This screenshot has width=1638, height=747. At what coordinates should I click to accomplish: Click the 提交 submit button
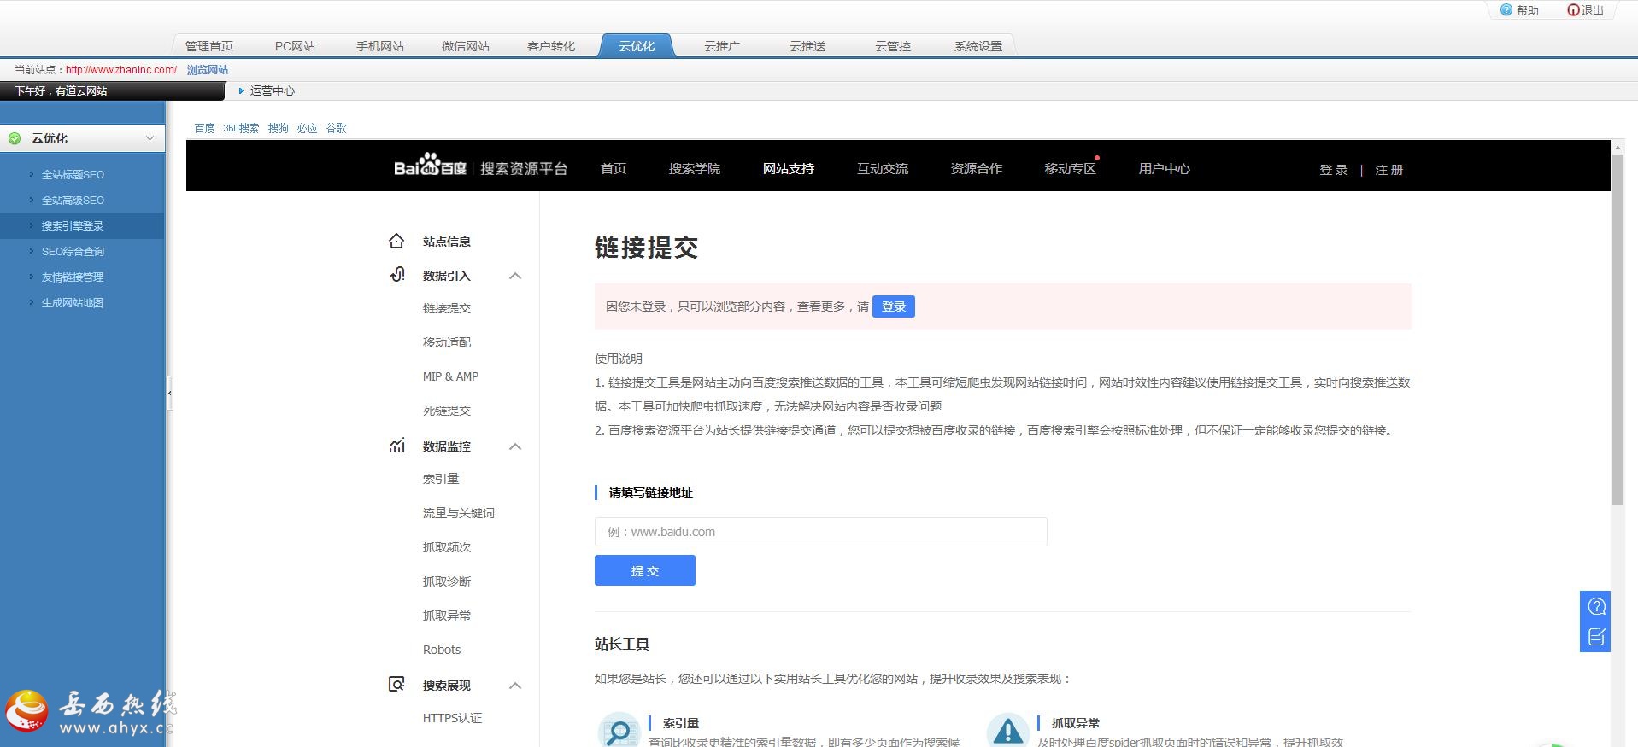(645, 570)
